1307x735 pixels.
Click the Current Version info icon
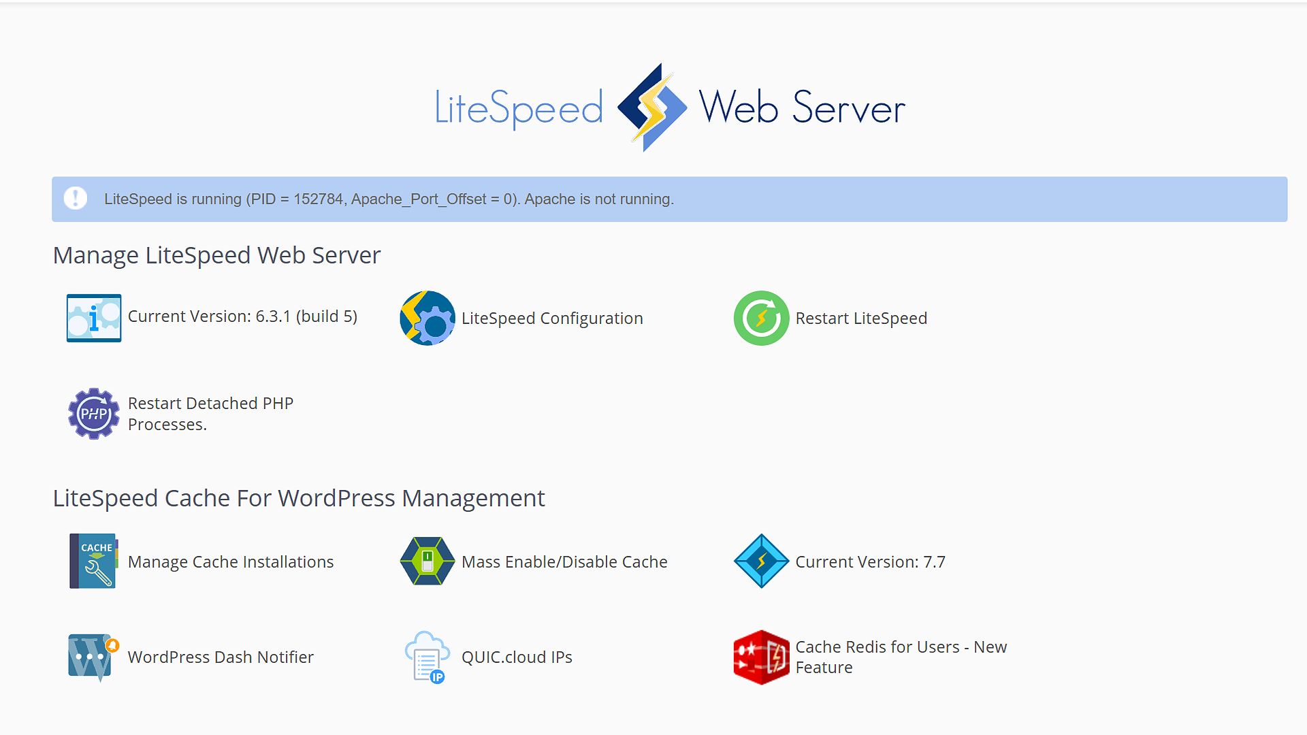[x=94, y=318]
